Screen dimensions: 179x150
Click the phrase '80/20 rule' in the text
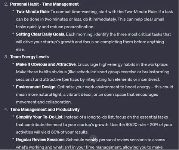(136, 125)
